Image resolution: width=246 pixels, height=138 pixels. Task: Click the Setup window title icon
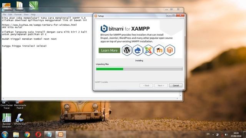click(x=96, y=16)
